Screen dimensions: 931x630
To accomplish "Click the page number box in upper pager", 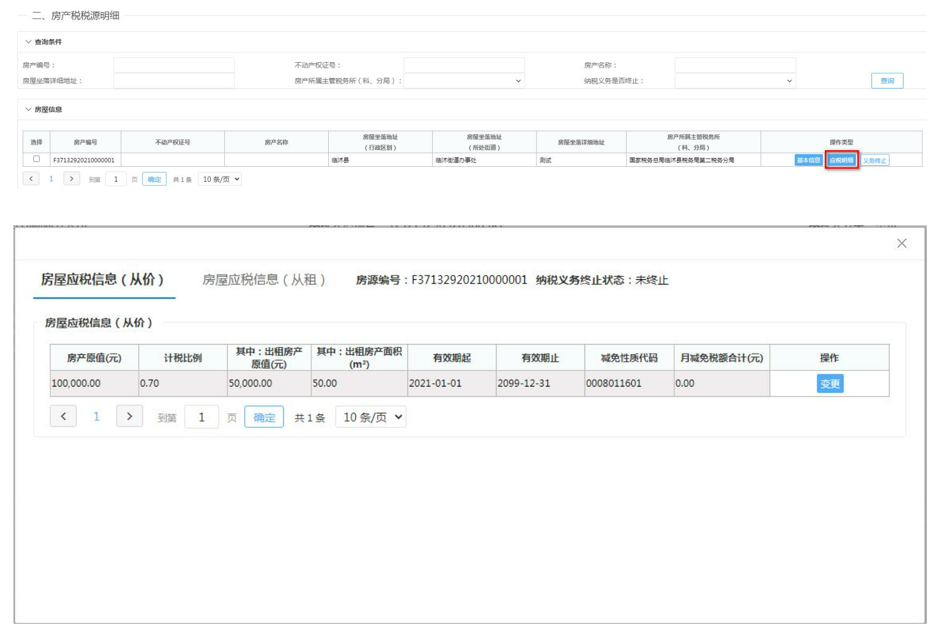I will [116, 179].
